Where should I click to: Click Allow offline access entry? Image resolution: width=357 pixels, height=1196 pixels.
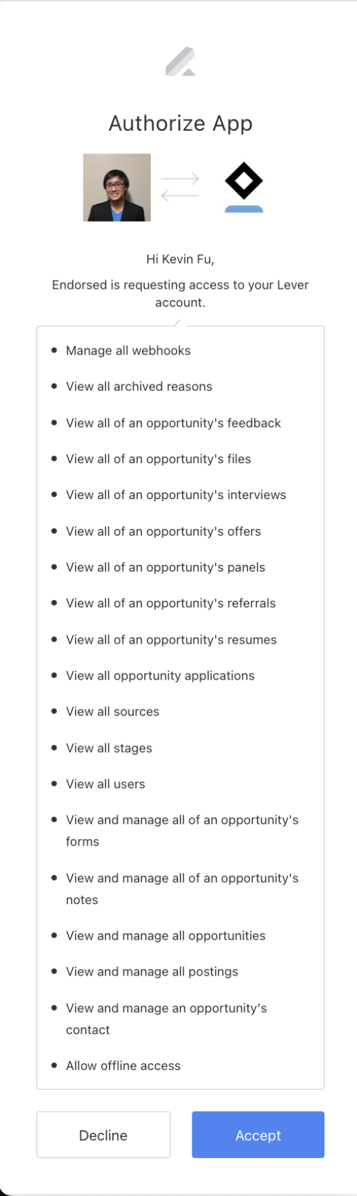(x=123, y=1065)
